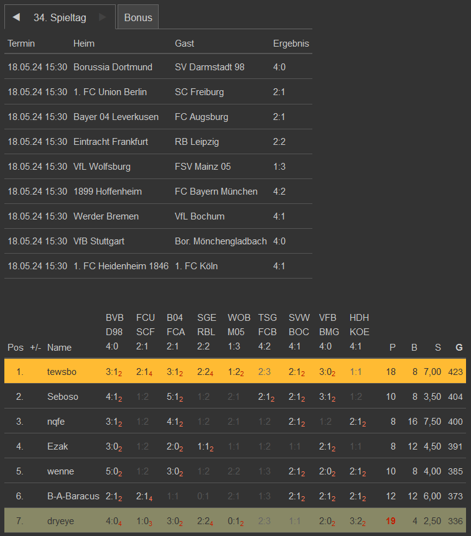Open player Seboso's profile
The height and width of the screenshot is (536, 471).
point(63,397)
